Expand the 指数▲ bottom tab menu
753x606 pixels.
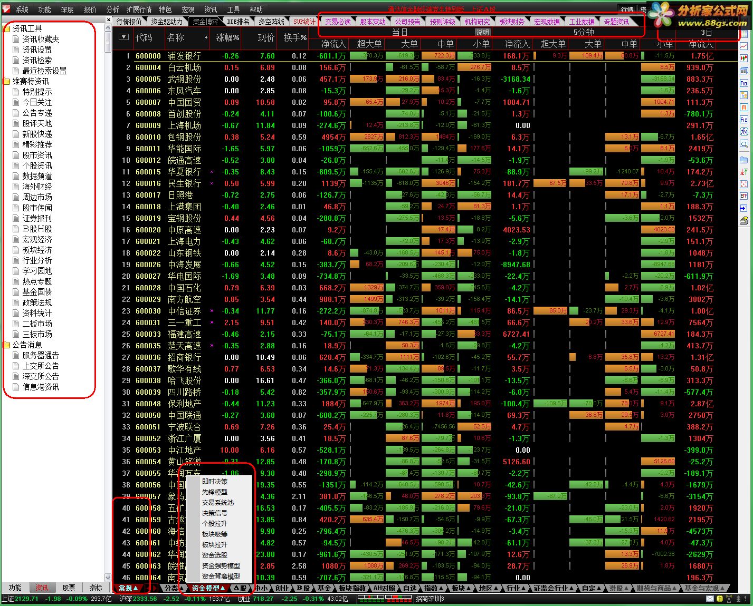[434, 588]
